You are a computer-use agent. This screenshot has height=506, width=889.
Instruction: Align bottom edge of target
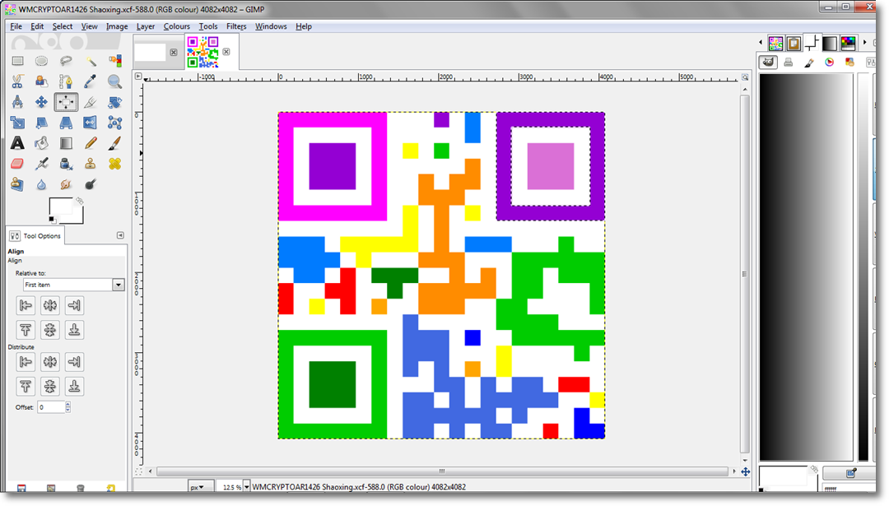click(74, 330)
